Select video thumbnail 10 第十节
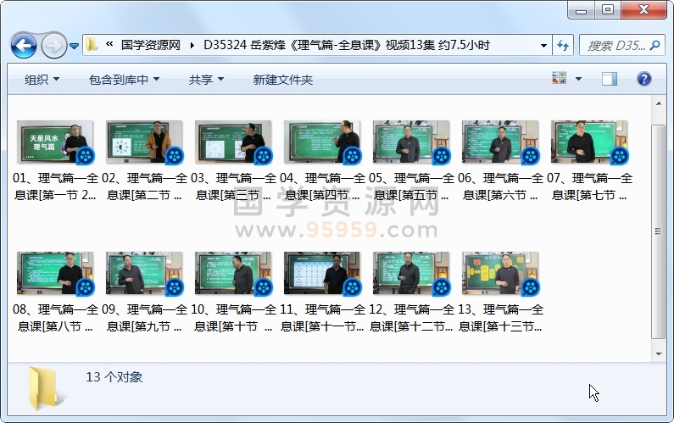Screen dimensions: 674x423 (x=233, y=274)
